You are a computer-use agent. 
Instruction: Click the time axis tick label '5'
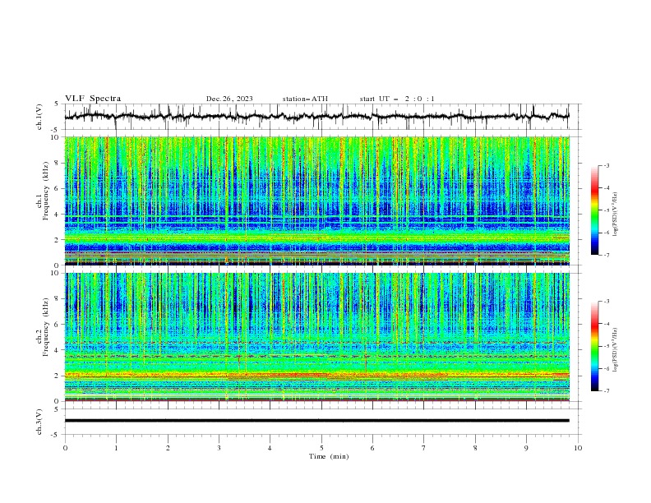pyautogui.click(x=321, y=448)
